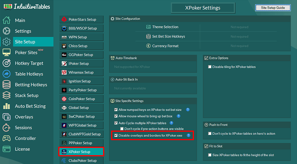Click the PokerStars red spade icon

click(64, 19)
